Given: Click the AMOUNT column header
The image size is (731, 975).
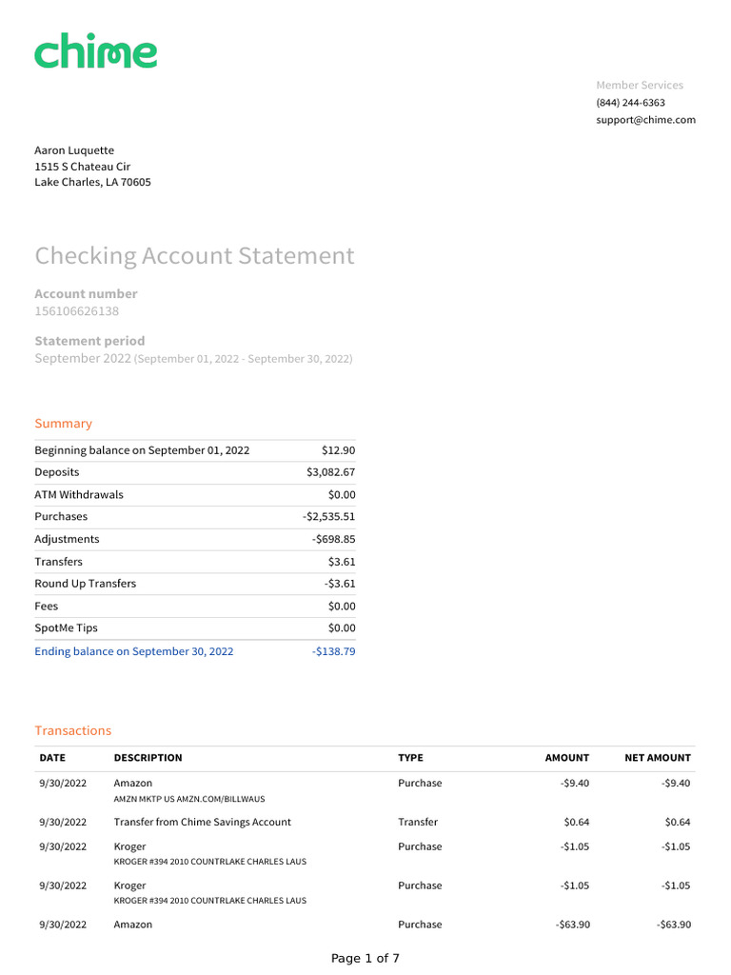Looking at the screenshot, I should coord(567,758).
